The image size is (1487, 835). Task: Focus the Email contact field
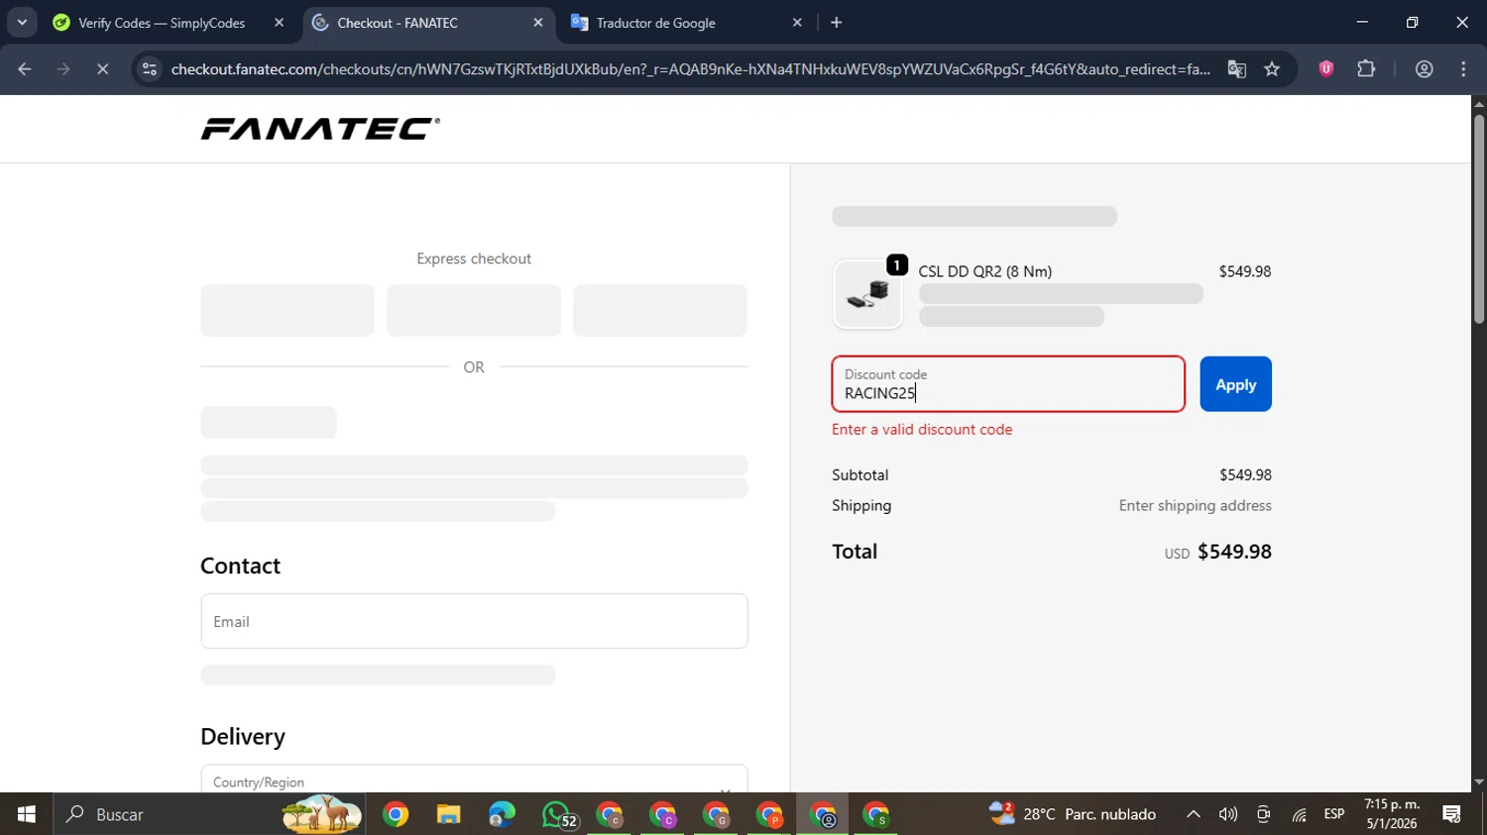coord(474,621)
